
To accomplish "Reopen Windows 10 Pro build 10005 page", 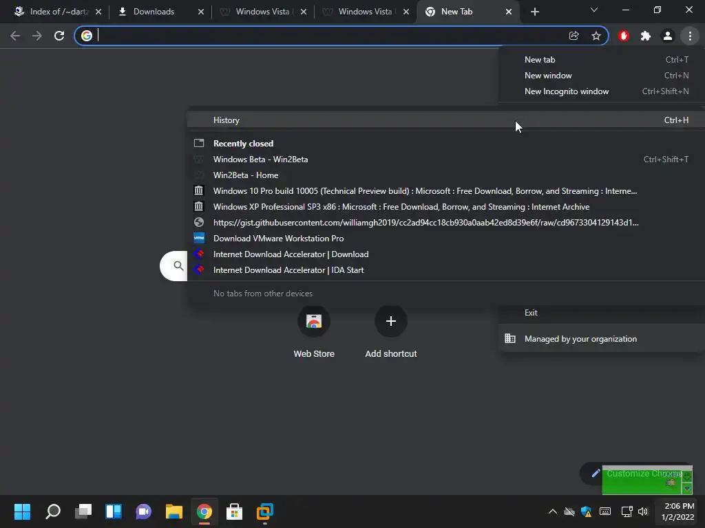I will click(x=446, y=191).
